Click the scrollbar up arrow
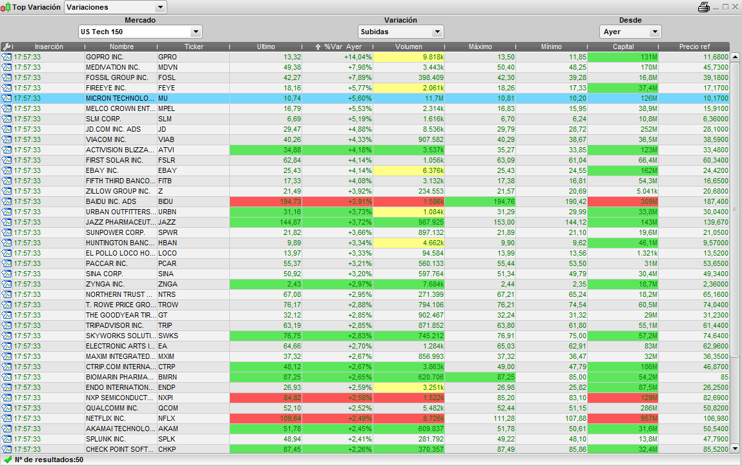The width and height of the screenshot is (742, 466). point(735,57)
